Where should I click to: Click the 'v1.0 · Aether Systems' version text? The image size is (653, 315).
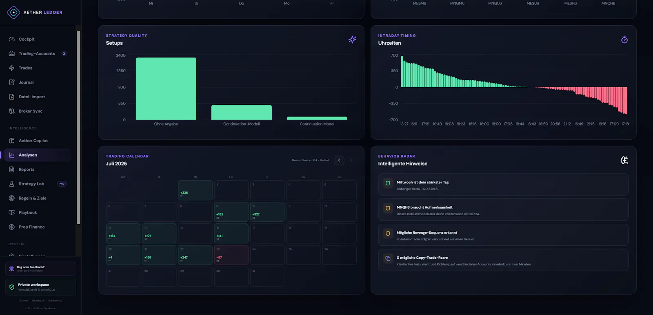40,308
